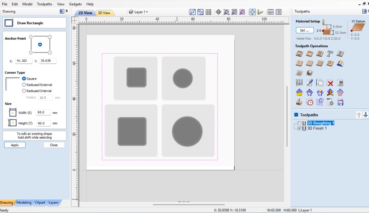Toggle Snap to Grid icon in toolbar

(208, 12)
